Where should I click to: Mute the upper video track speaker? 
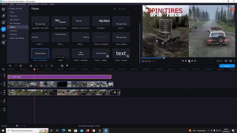tap(4, 84)
